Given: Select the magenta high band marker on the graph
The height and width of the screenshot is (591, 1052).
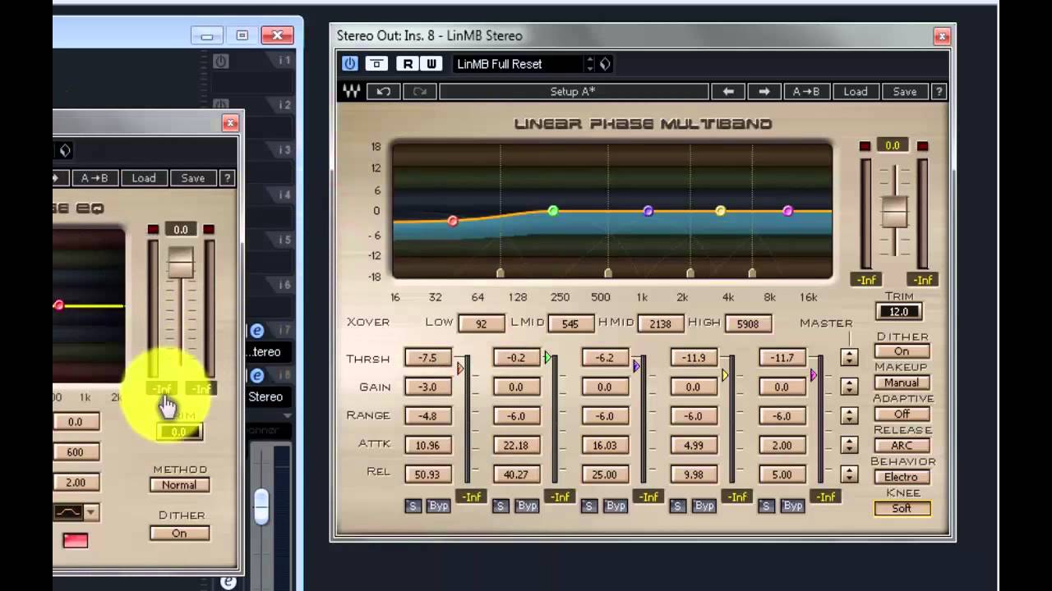Looking at the screenshot, I should pyautogui.click(x=788, y=211).
